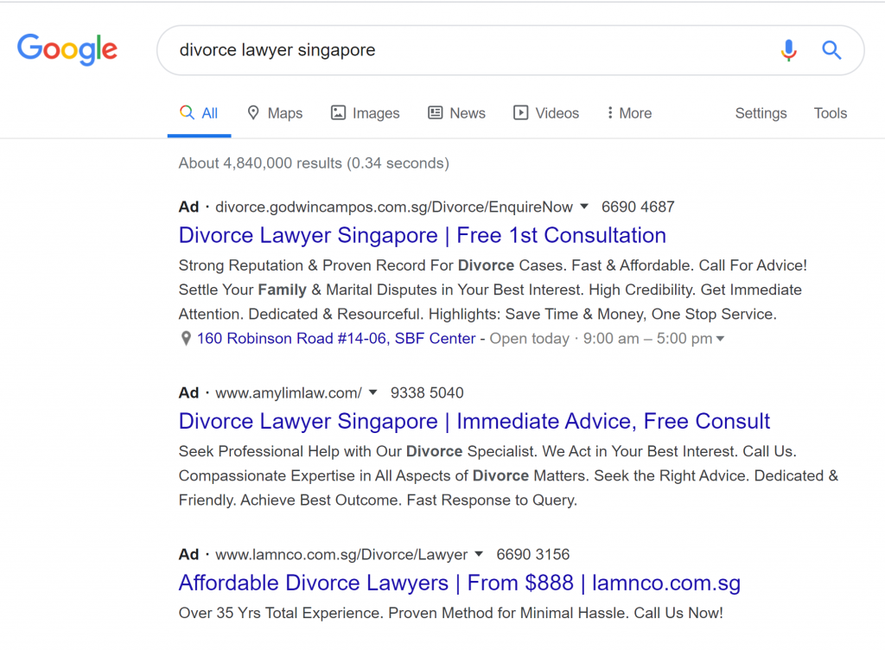Click the location pin icon beside 160 Robinson Road
Viewport: 885px width, 650px height.
[186, 339]
